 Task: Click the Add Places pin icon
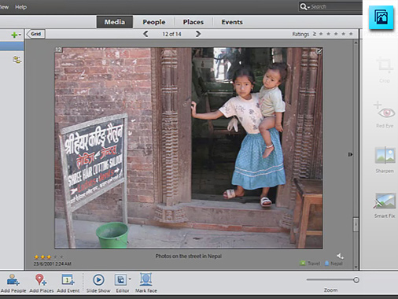pyautogui.click(x=41, y=279)
